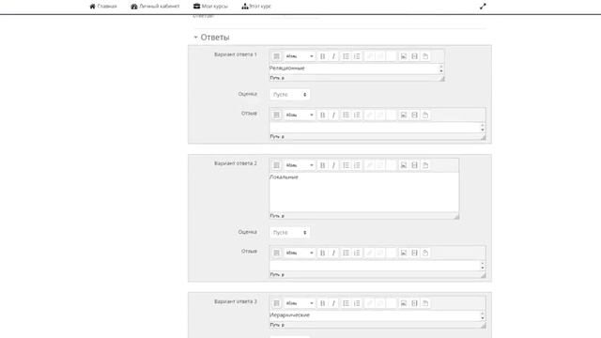This screenshot has width=601, height=338.
Task: Insert numbered list in Вариант ответа 3 editor
Action: coord(357,303)
